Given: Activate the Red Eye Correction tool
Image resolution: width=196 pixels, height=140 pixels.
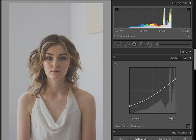Looking at the screenshot, I should [134, 44].
